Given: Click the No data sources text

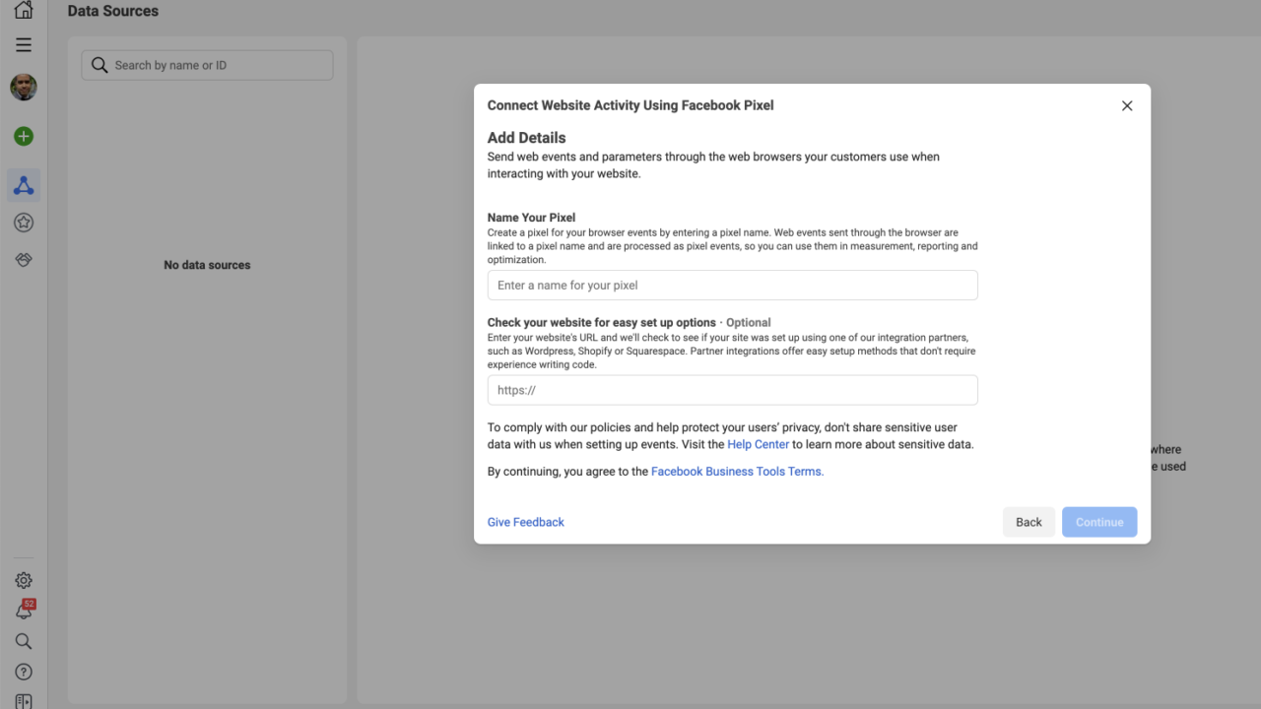Looking at the screenshot, I should [x=207, y=265].
